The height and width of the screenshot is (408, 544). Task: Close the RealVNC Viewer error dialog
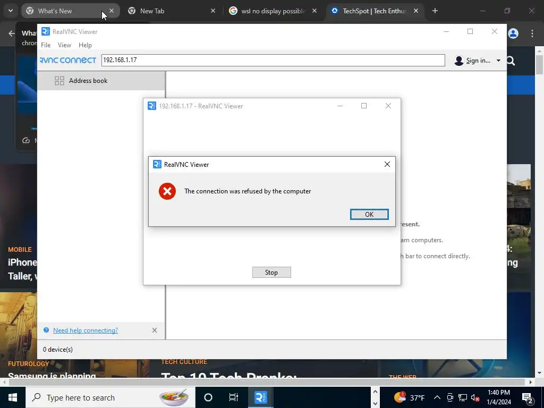(387, 164)
